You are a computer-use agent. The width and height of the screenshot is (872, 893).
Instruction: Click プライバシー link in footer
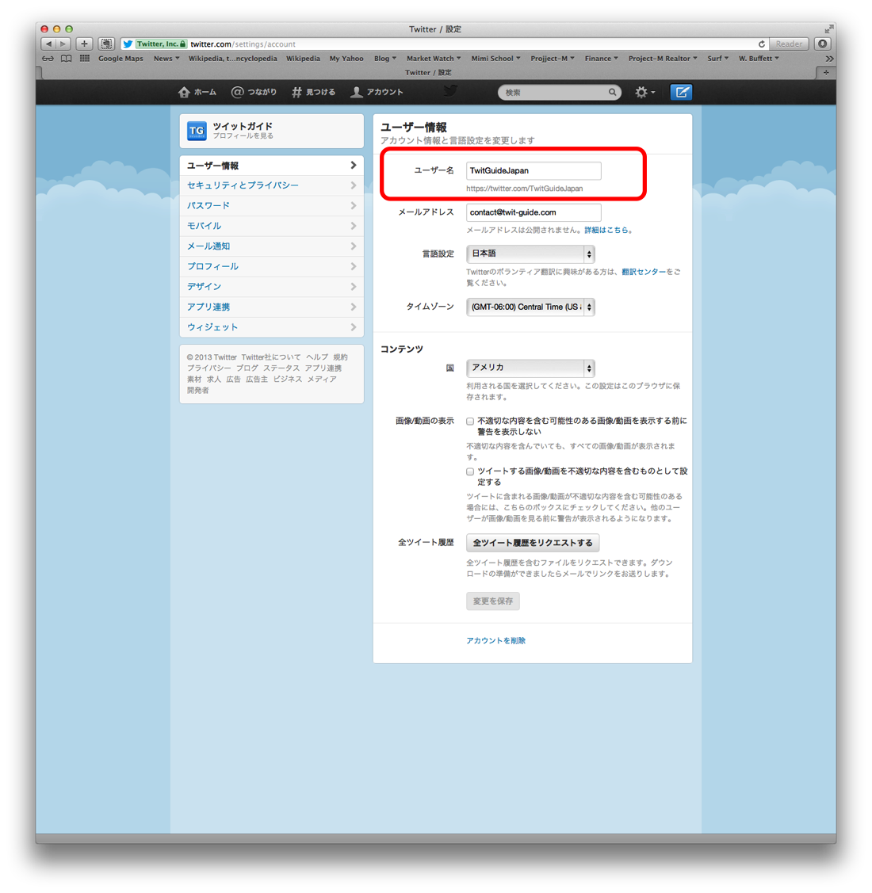pos(209,368)
